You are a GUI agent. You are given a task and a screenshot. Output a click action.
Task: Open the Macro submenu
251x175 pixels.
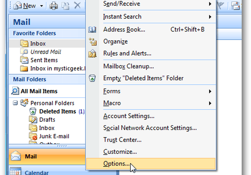(x=151, y=103)
